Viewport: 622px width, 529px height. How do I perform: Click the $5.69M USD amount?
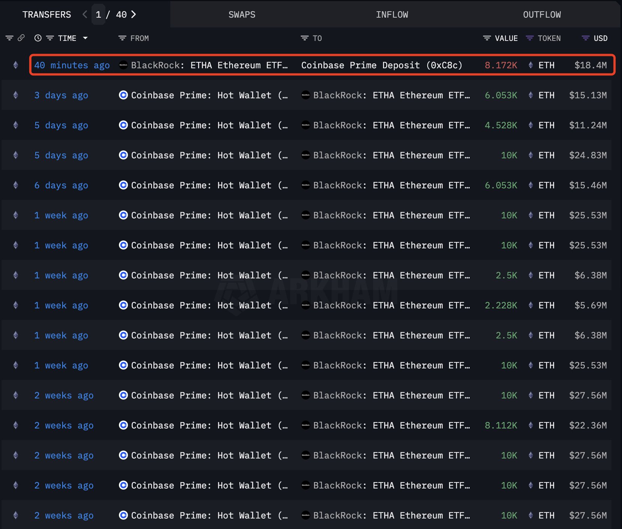click(590, 305)
